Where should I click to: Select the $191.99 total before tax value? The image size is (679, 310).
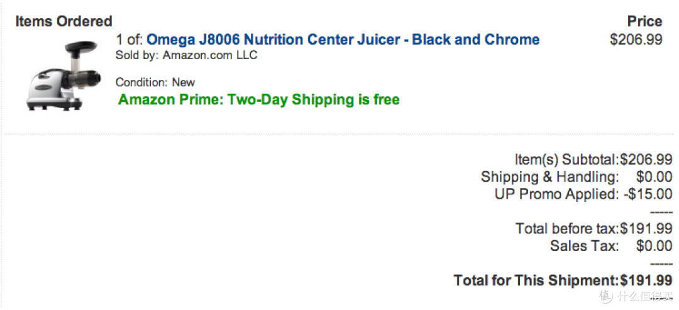coord(646,229)
